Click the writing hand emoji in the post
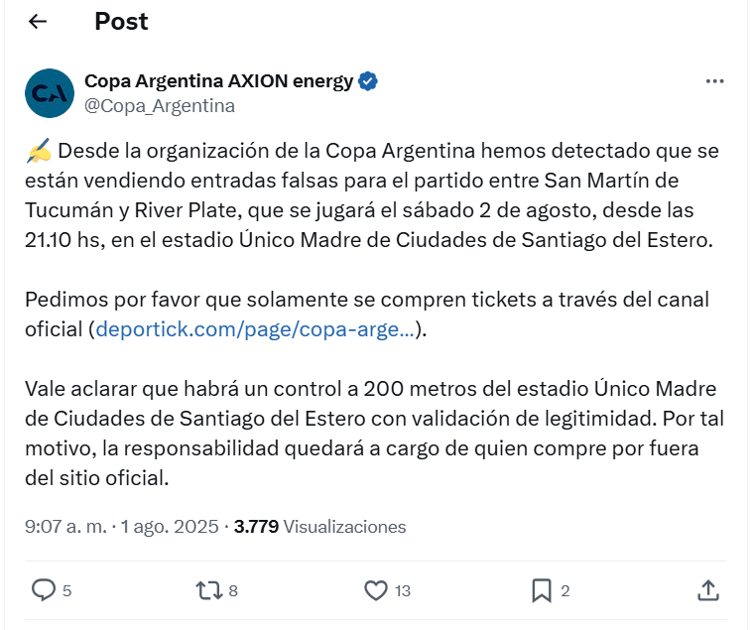This screenshot has height=630, width=754. pyautogui.click(x=38, y=152)
